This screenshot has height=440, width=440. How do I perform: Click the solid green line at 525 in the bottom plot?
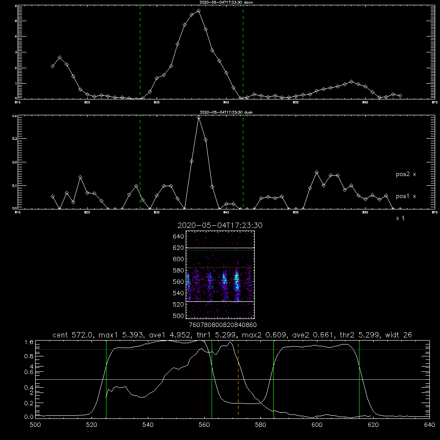106,379
